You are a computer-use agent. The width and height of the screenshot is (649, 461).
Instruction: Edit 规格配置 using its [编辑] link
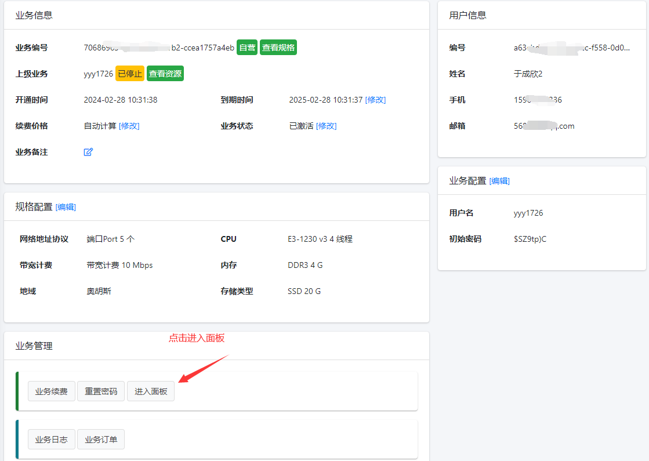(66, 207)
